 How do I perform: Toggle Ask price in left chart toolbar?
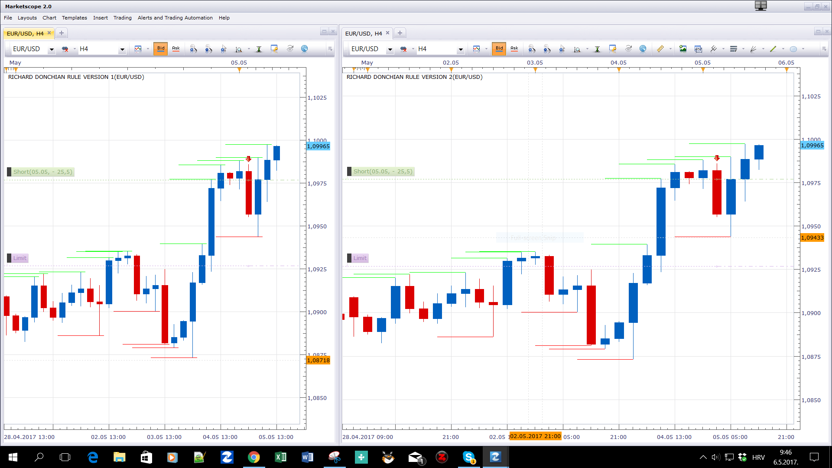point(175,49)
